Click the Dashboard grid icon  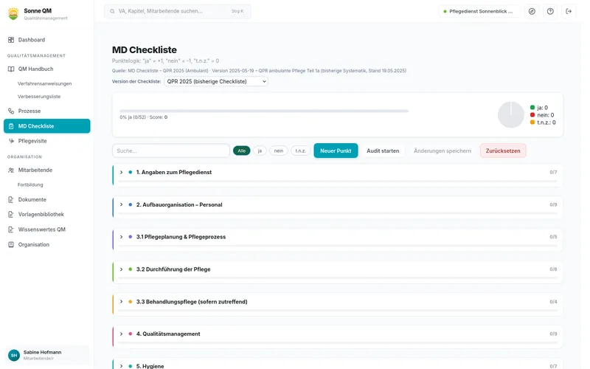click(x=11, y=40)
